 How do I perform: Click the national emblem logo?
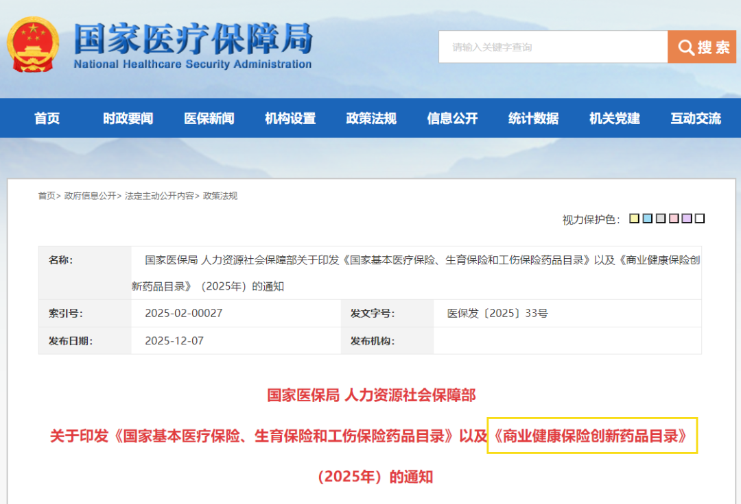34,45
